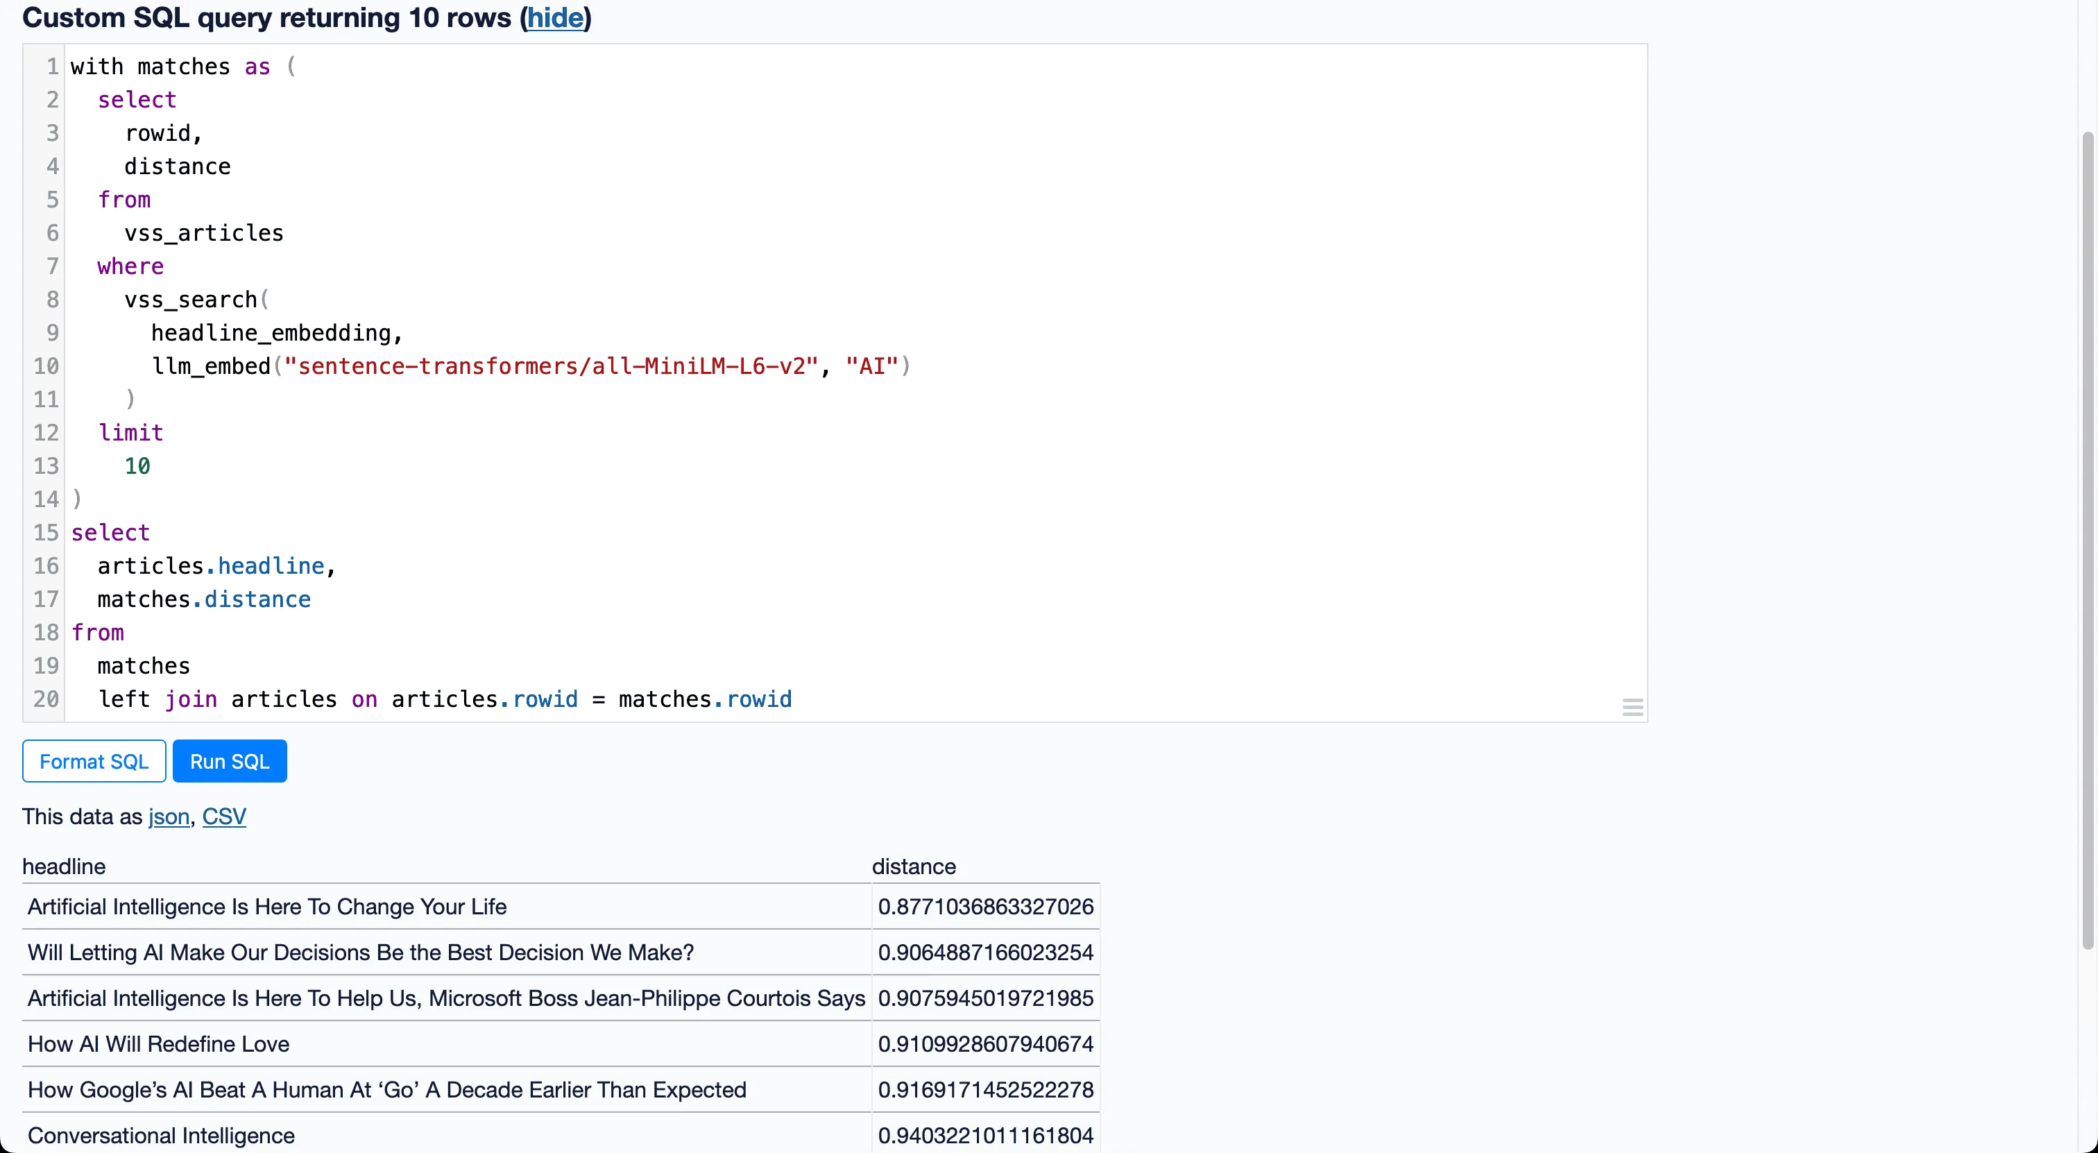2098x1153 pixels.
Task: Download the data as CSV
Action: (224, 817)
